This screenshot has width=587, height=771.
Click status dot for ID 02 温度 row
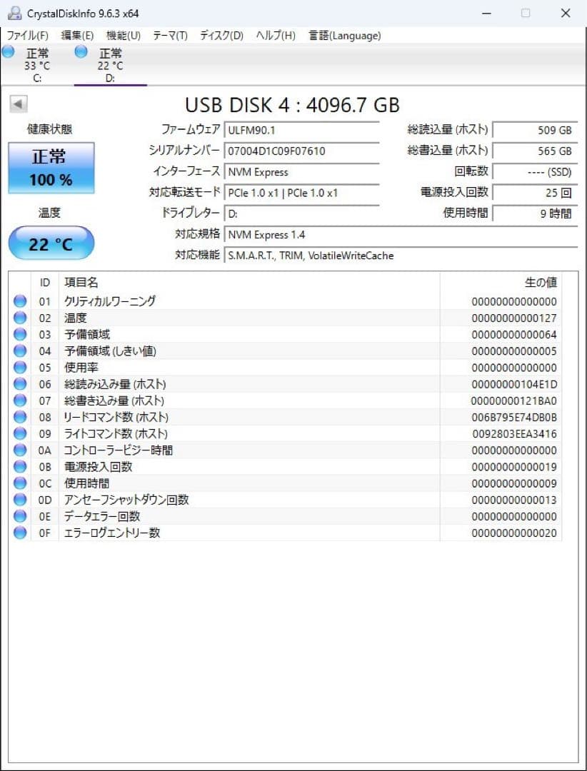pos(20,318)
